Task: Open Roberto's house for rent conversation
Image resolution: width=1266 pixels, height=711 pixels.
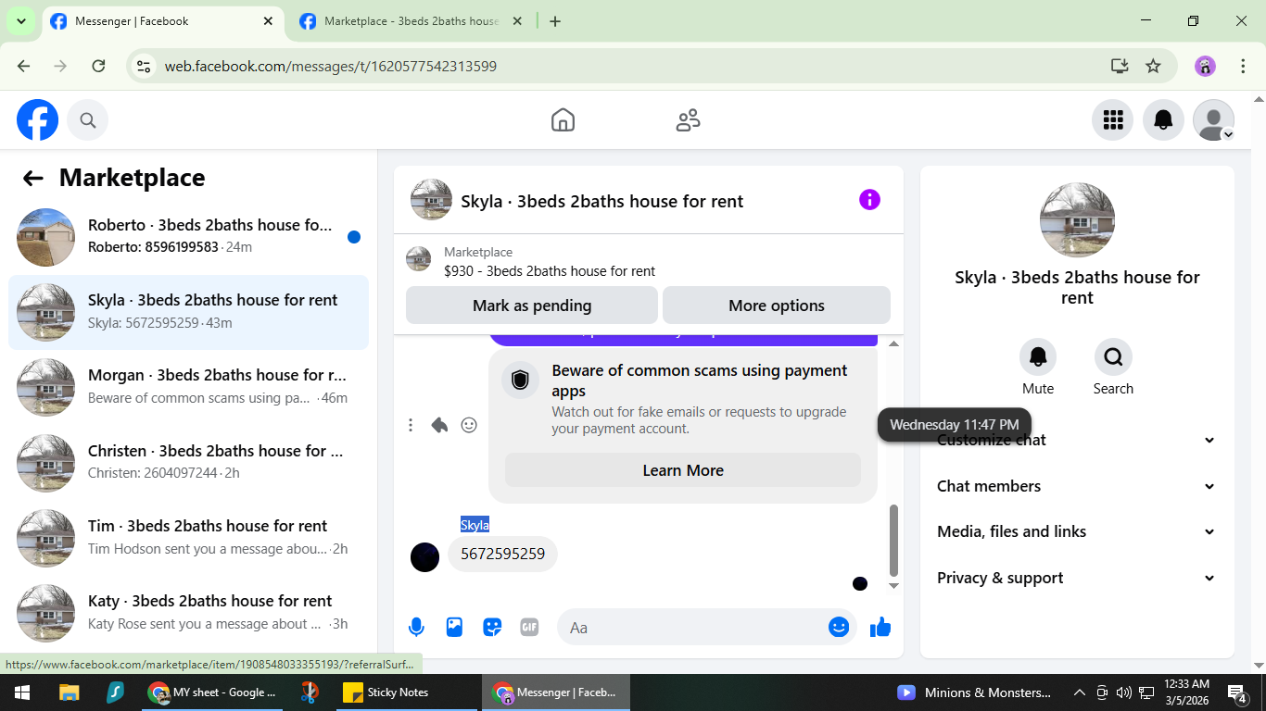Action: coord(189,237)
